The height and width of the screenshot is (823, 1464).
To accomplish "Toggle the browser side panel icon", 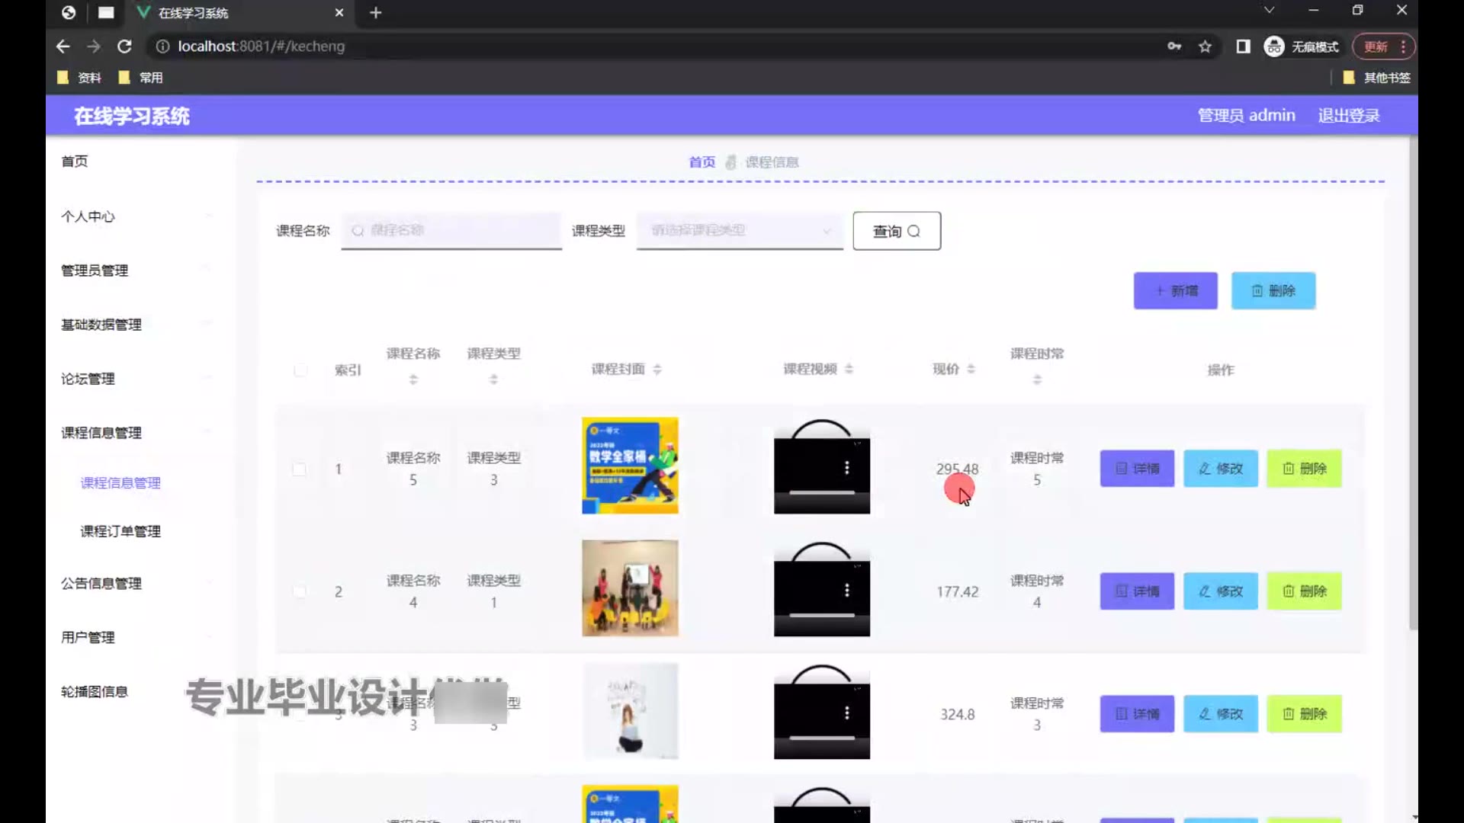I will tap(1243, 46).
